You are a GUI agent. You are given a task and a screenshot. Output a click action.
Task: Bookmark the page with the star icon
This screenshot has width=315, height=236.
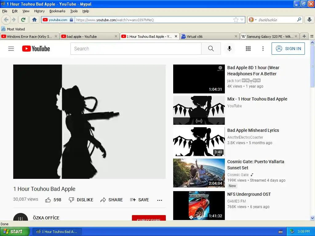pyautogui.click(x=236, y=20)
